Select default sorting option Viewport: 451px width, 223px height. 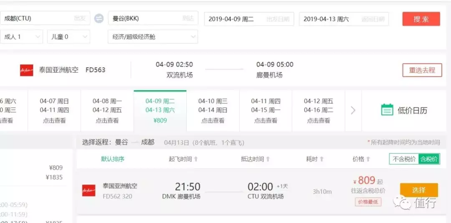coord(112,159)
